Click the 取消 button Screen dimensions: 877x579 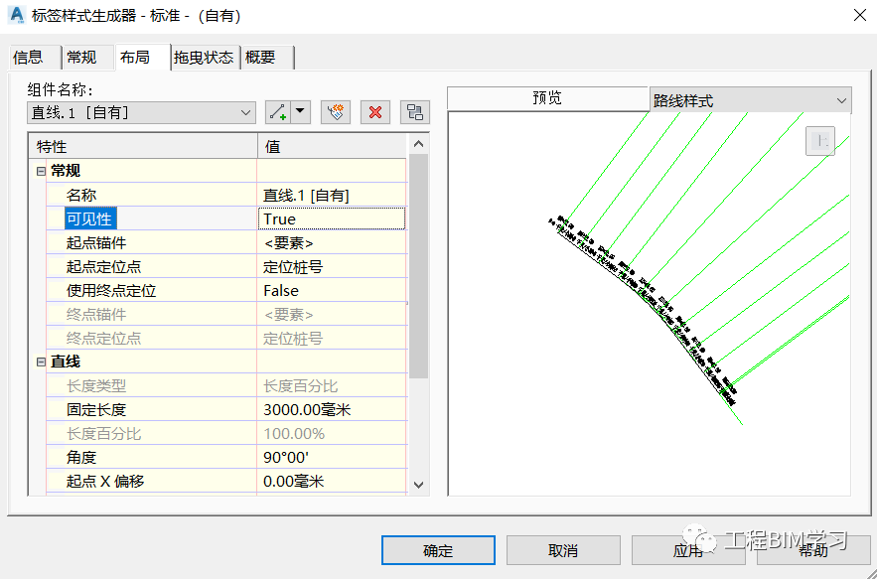(x=563, y=550)
